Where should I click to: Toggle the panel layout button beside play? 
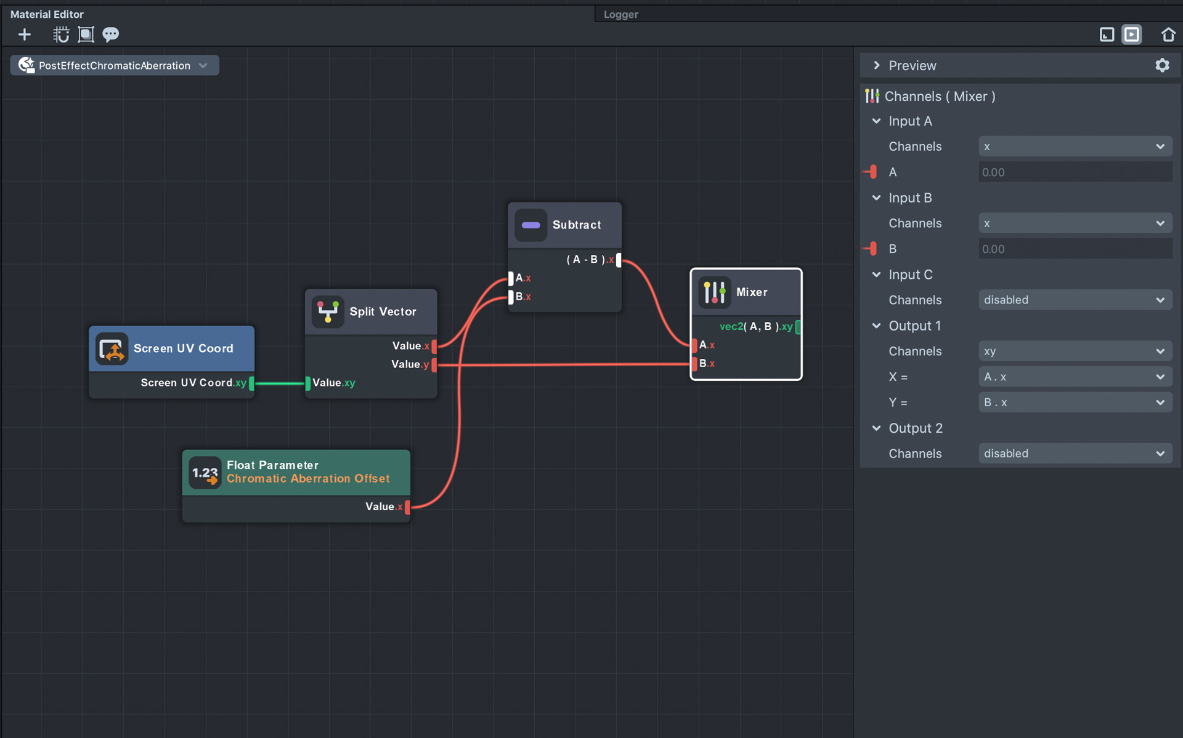1107,34
